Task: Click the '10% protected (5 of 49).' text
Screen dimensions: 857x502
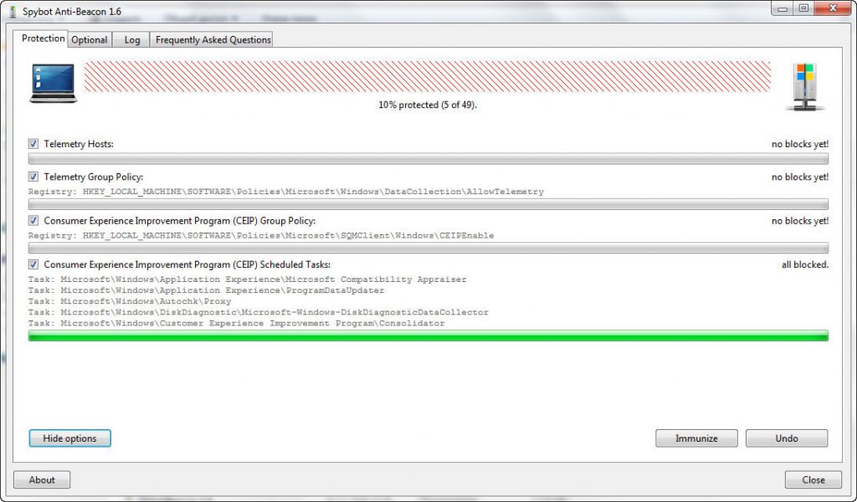Action: coord(428,105)
